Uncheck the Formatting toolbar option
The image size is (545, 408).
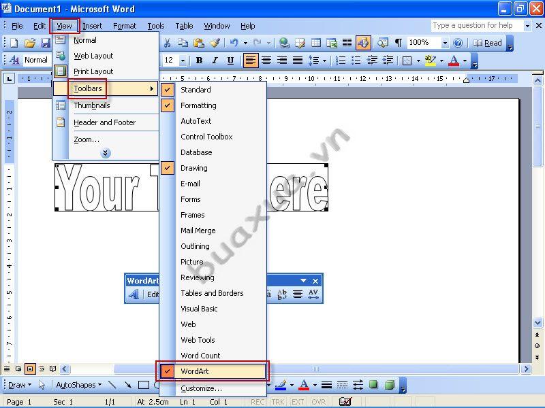click(x=213, y=105)
